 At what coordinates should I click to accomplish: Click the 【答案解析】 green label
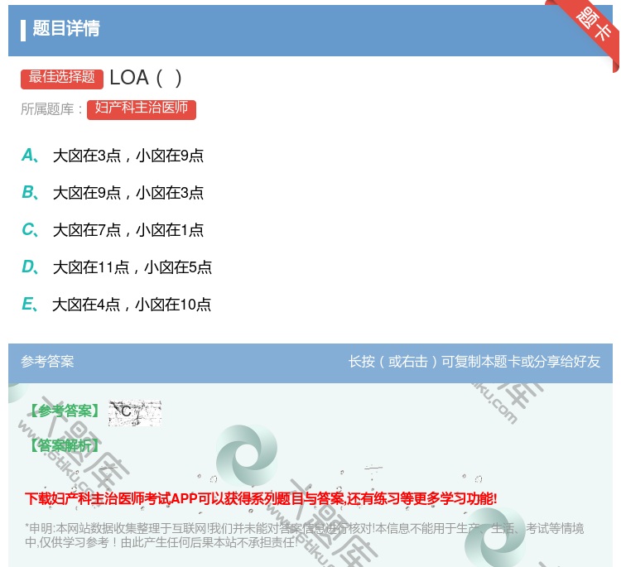[x=65, y=446]
